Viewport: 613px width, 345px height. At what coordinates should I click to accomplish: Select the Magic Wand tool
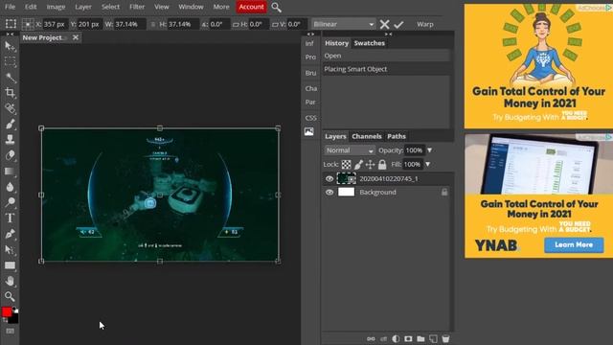click(x=10, y=78)
